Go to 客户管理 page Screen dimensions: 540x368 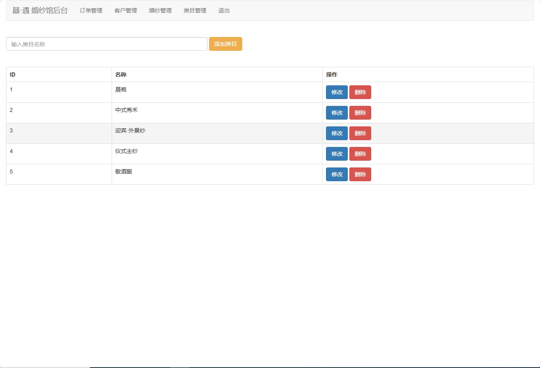pyautogui.click(x=126, y=10)
